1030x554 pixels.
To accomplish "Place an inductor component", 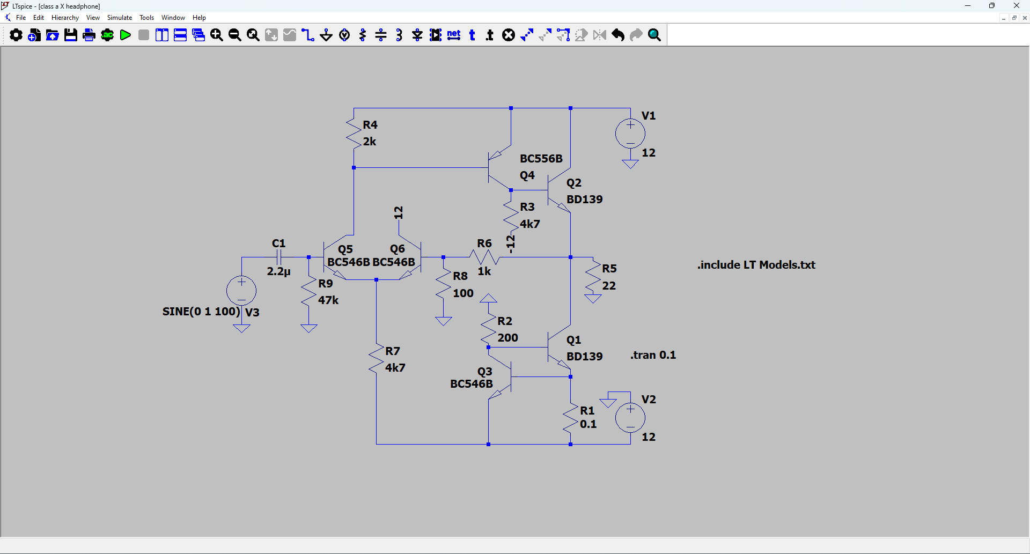I will click(399, 35).
